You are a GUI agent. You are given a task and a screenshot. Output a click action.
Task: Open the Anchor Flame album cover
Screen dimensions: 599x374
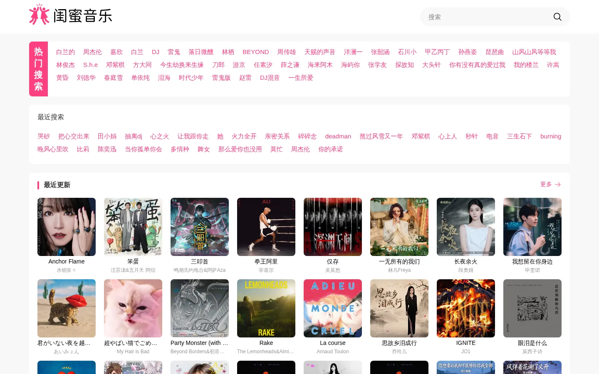pyautogui.click(x=67, y=227)
